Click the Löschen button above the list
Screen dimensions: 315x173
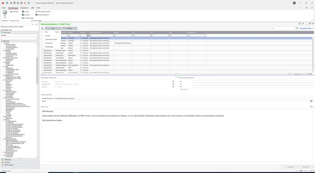coord(69,28)
